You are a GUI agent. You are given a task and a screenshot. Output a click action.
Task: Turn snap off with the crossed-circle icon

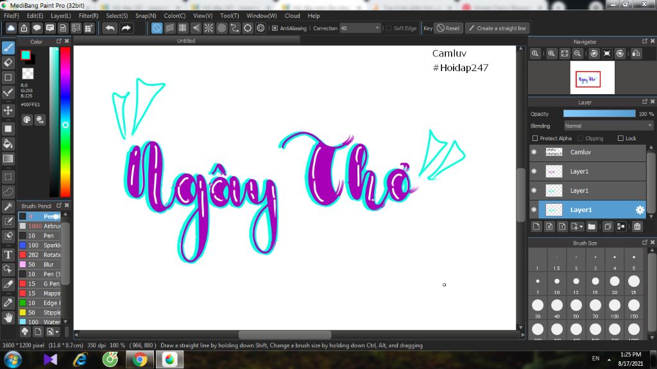point(157,28)
